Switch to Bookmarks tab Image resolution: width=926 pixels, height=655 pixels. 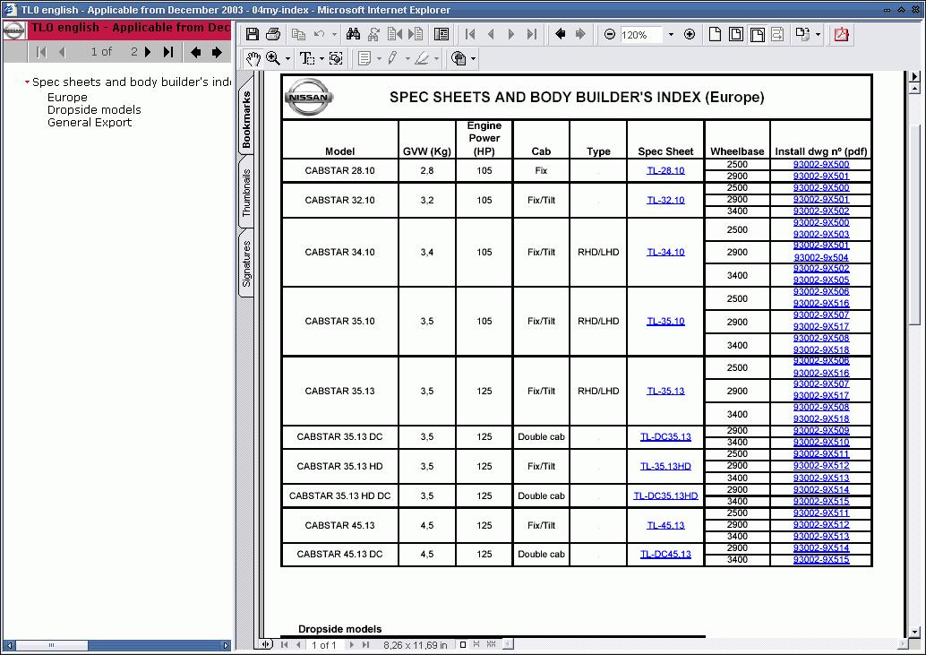click(246, 120)
